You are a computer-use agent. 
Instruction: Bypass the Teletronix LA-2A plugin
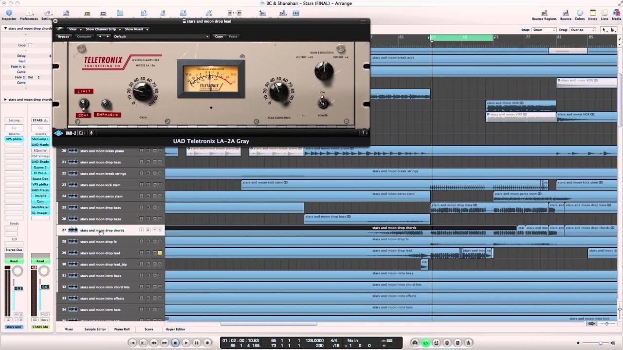(x=63, y=36)
